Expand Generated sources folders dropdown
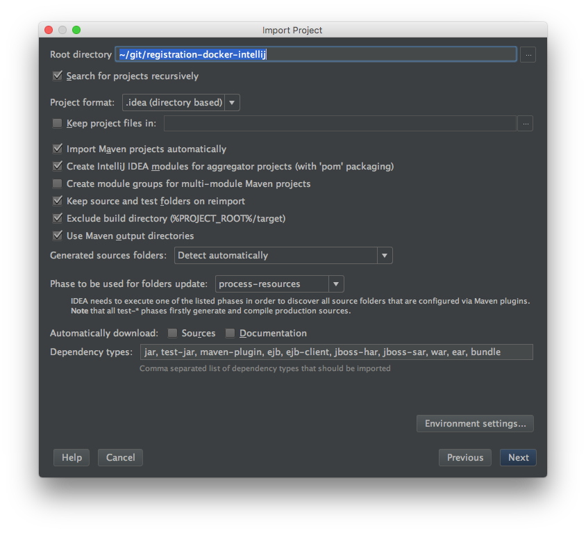This screenshot has height=533, width=586. point(283,255)
